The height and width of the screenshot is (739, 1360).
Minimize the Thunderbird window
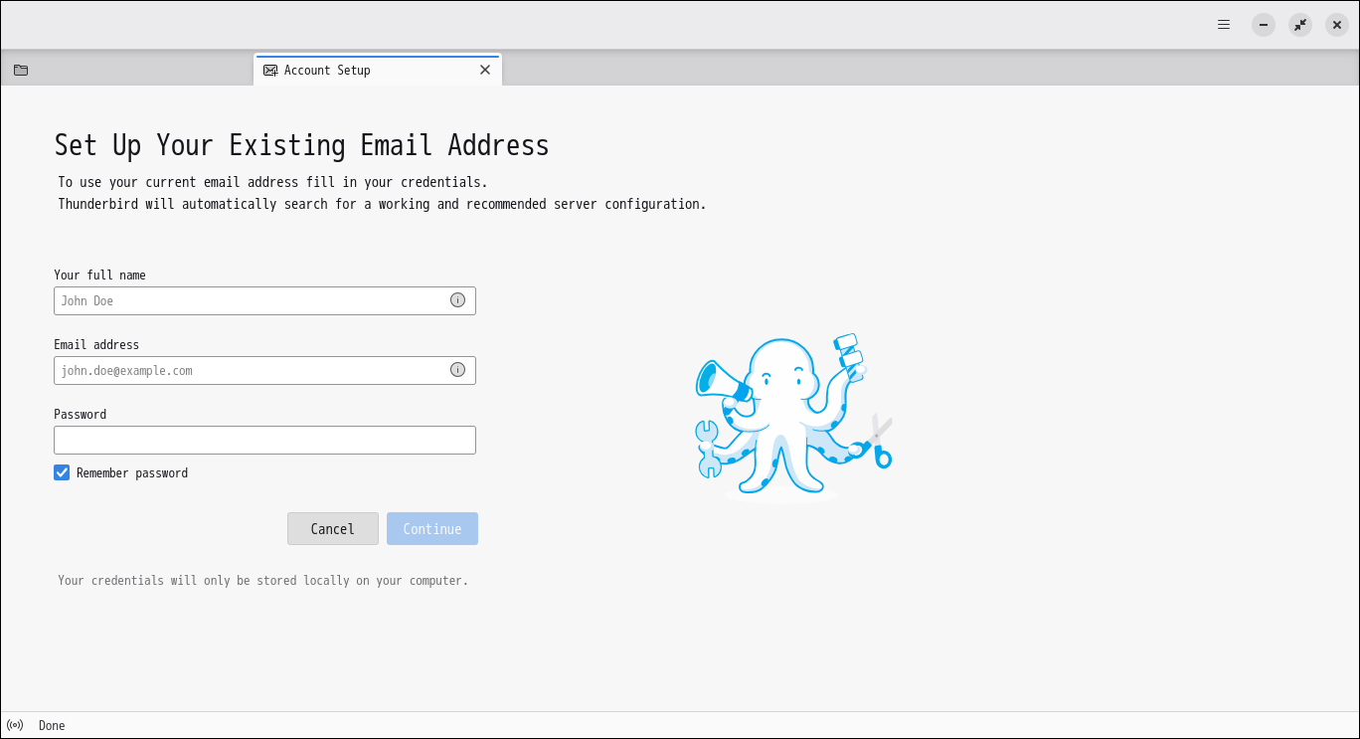(1264, 25)
